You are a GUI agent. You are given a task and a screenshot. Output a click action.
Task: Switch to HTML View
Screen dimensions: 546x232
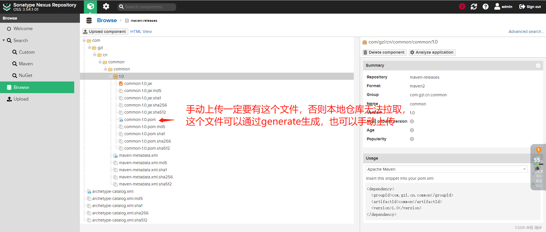(141, 32)
